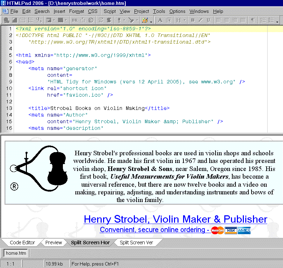Expand toolbar options arrow beside the palette

151,22
